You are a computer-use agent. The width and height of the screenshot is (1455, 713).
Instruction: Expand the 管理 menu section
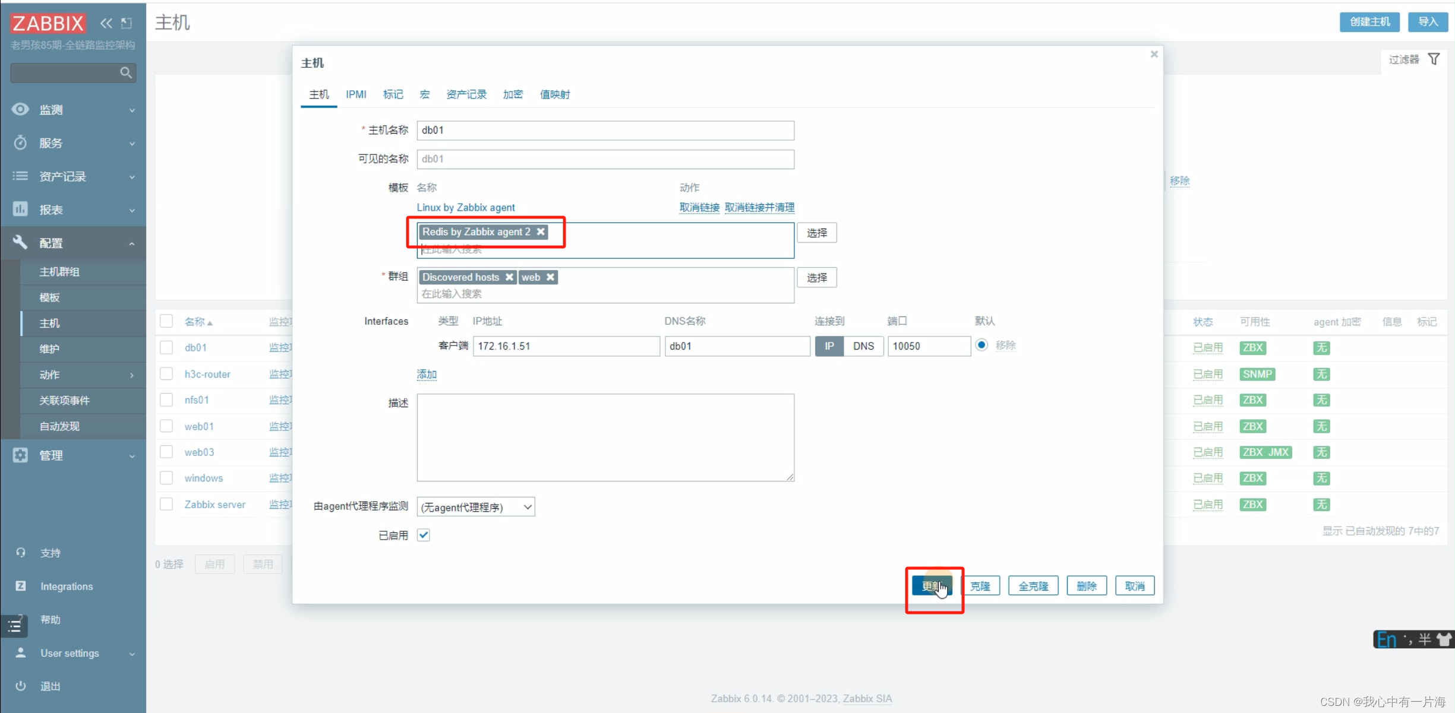(132, 456)
